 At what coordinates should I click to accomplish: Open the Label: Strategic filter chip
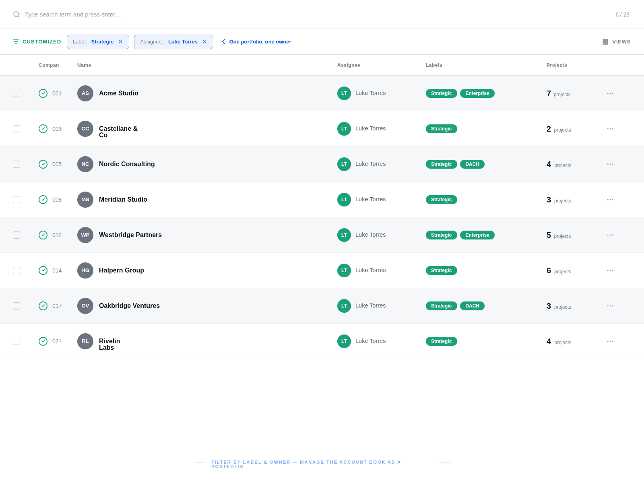pyautogui.click(x=98, y=42)
